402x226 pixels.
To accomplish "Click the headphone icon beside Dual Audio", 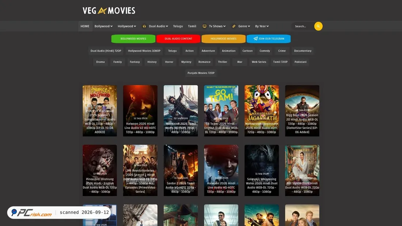I will coord(144,26).
